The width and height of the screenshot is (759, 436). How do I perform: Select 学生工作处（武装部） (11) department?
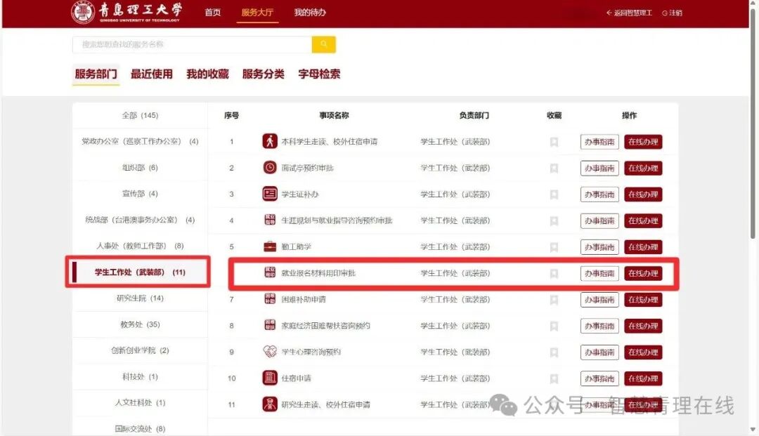(140, 272)
